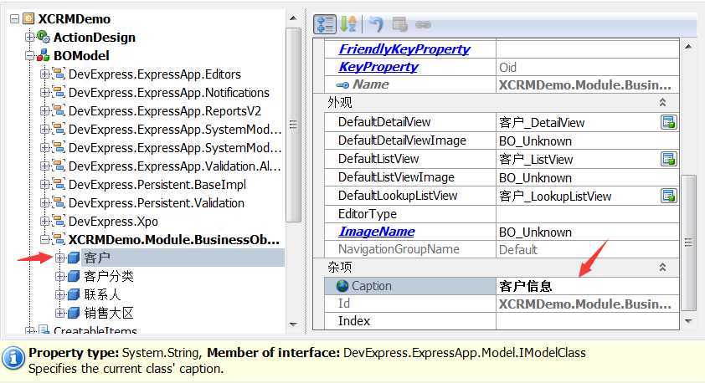The height and width of the screenshot is (383, 705).
Task: Click the tree scrollbar down arrow
Action: pyautogui.click(x=293, y=324)
